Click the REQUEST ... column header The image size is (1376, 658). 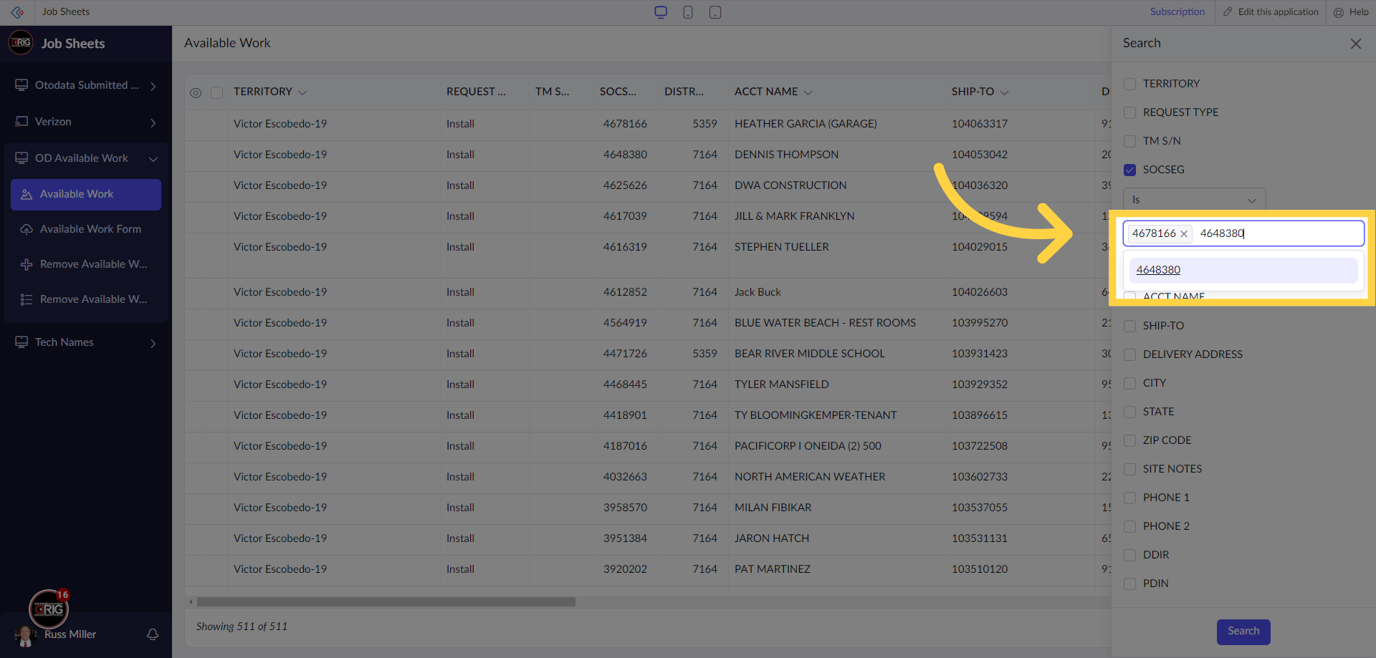click(476, 92)
